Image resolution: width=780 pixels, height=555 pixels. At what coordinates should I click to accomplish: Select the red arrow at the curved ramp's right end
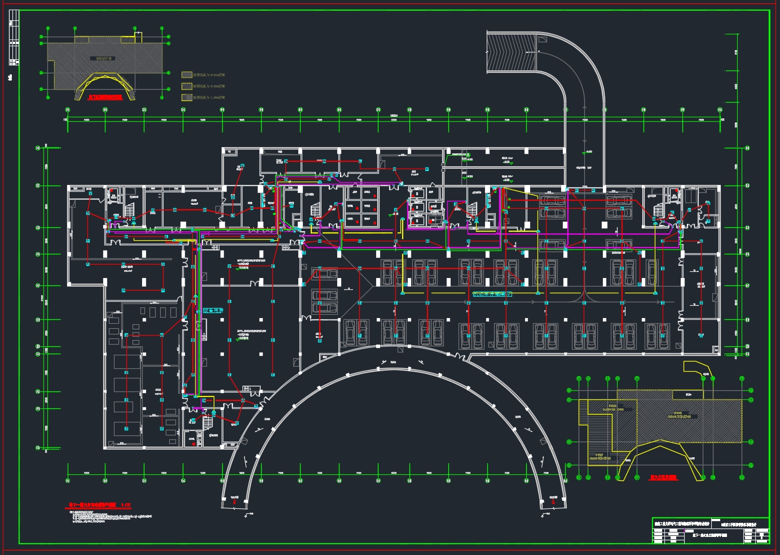[x=553, y=501]
